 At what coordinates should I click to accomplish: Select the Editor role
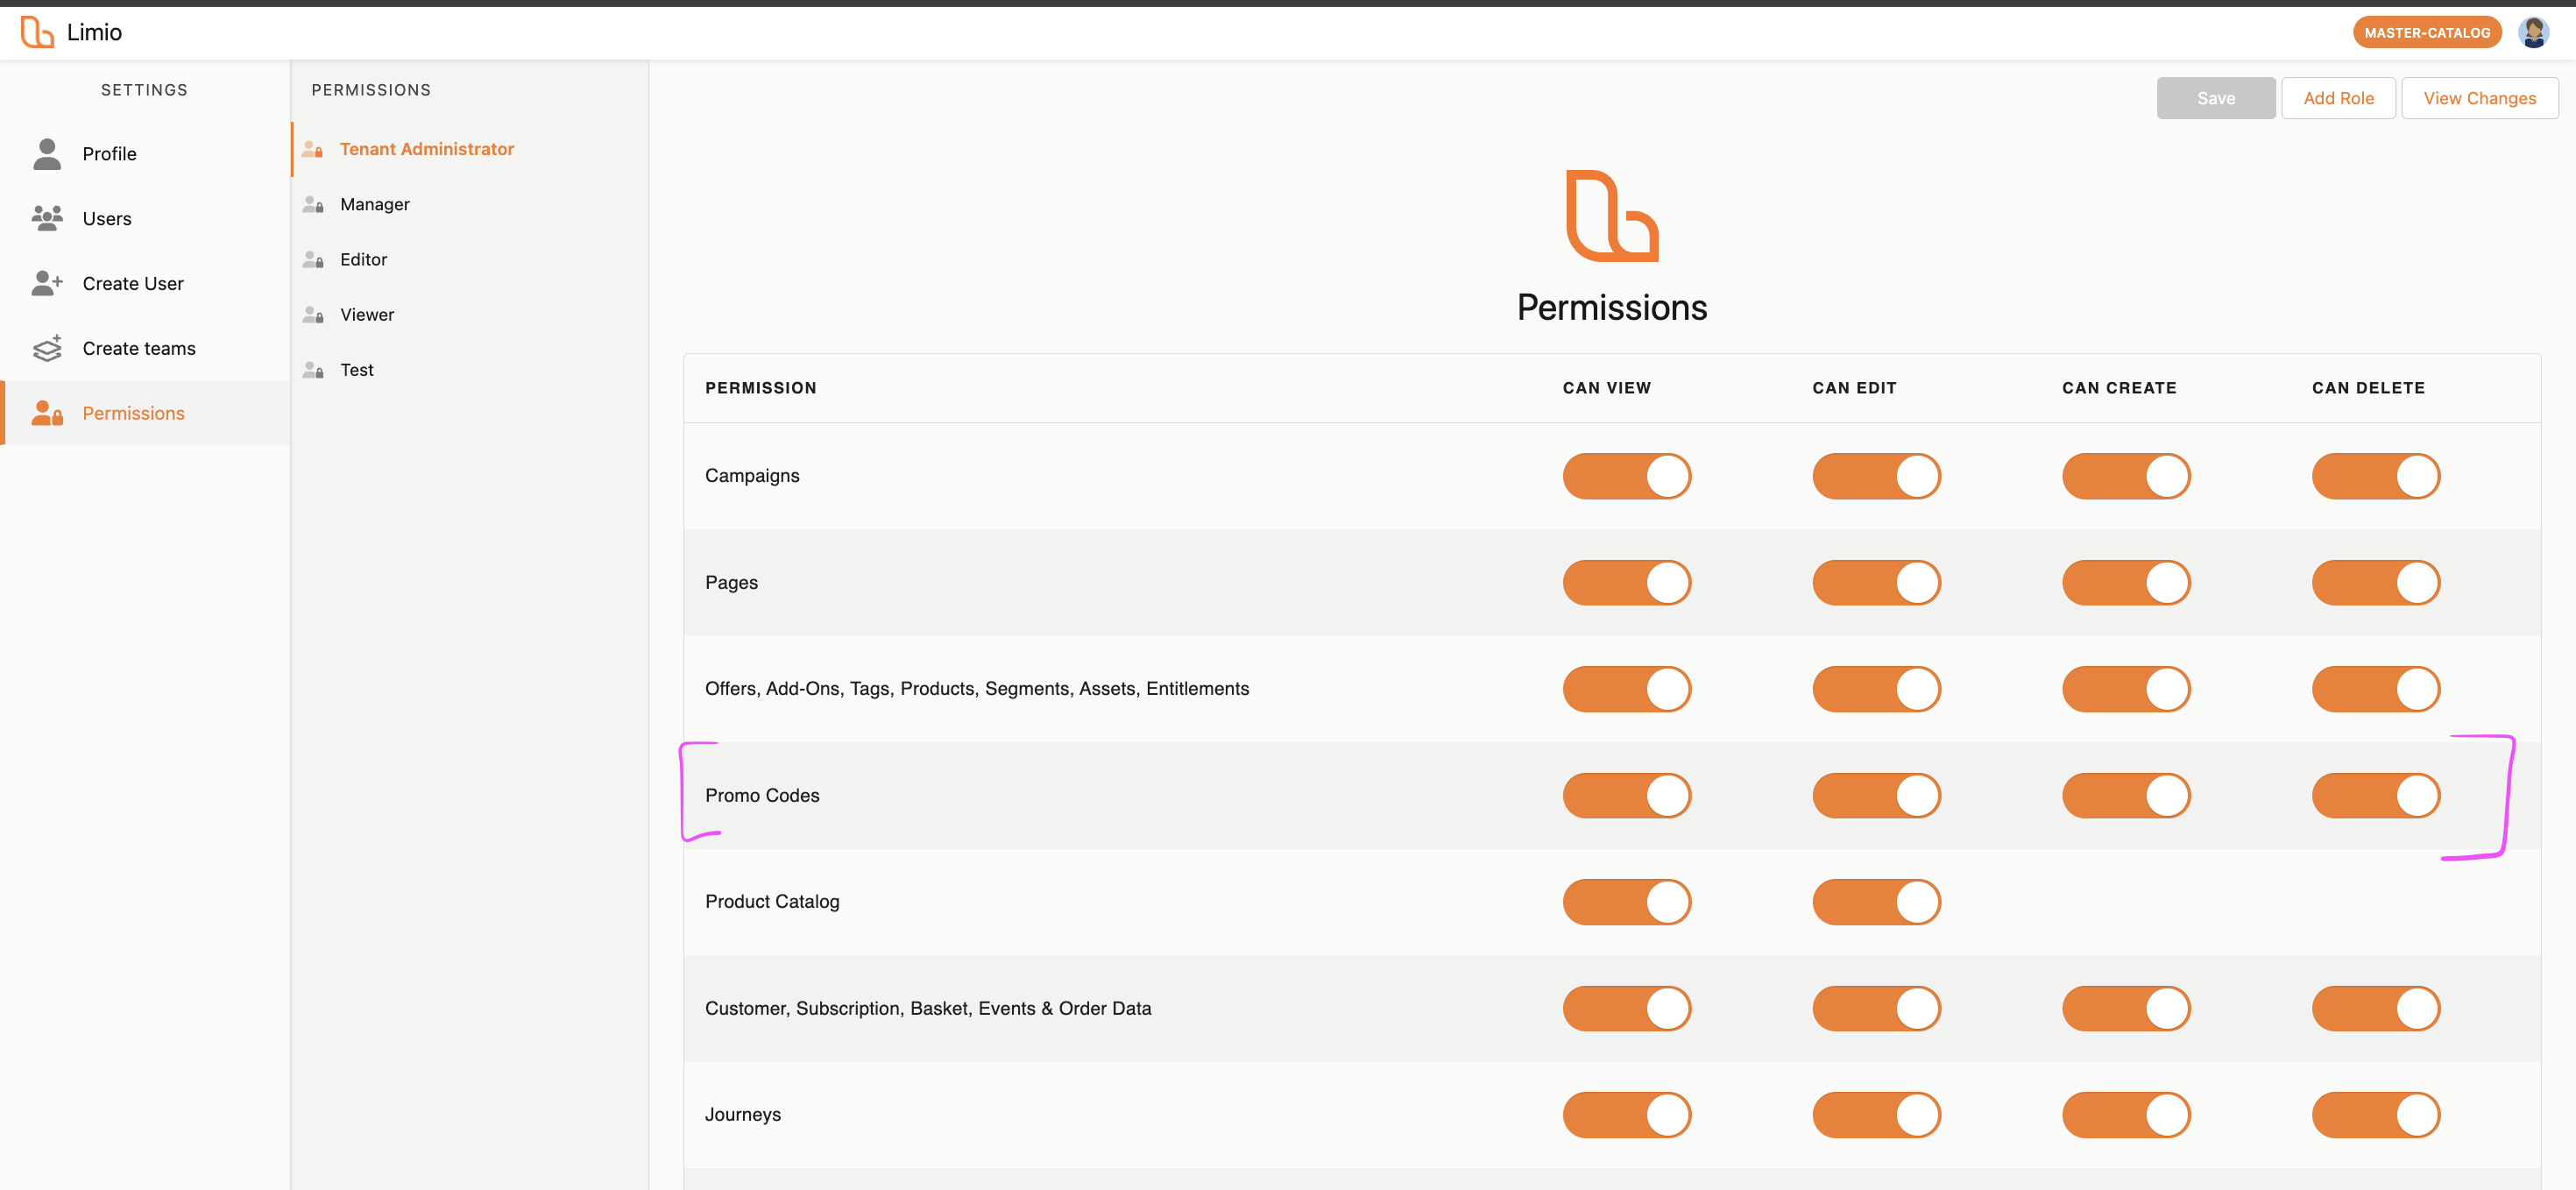470,259
